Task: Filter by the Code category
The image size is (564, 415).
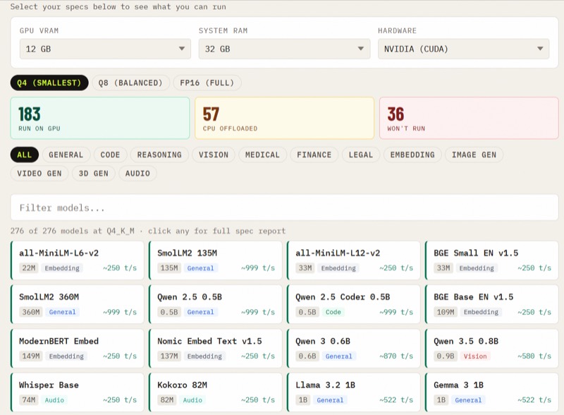Action: [x=110, y=155]
